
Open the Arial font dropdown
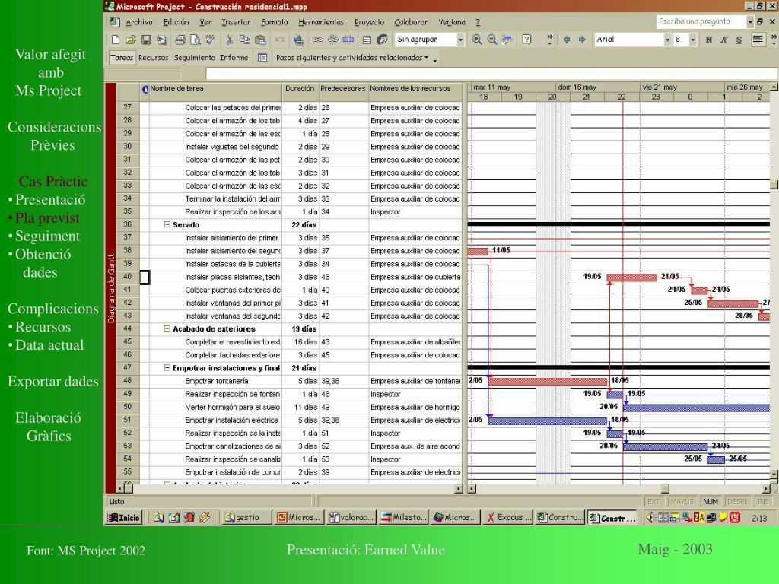point(667,40)
